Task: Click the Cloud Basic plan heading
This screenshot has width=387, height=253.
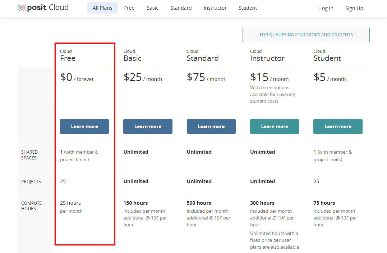Action: coord(133,55)
